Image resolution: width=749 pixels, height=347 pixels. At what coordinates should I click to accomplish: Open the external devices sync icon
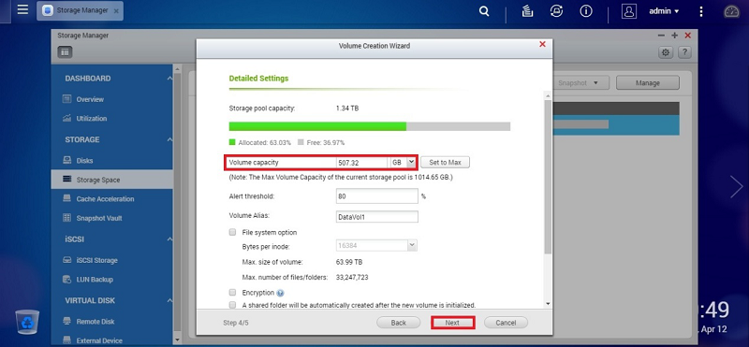click(556, 11)
